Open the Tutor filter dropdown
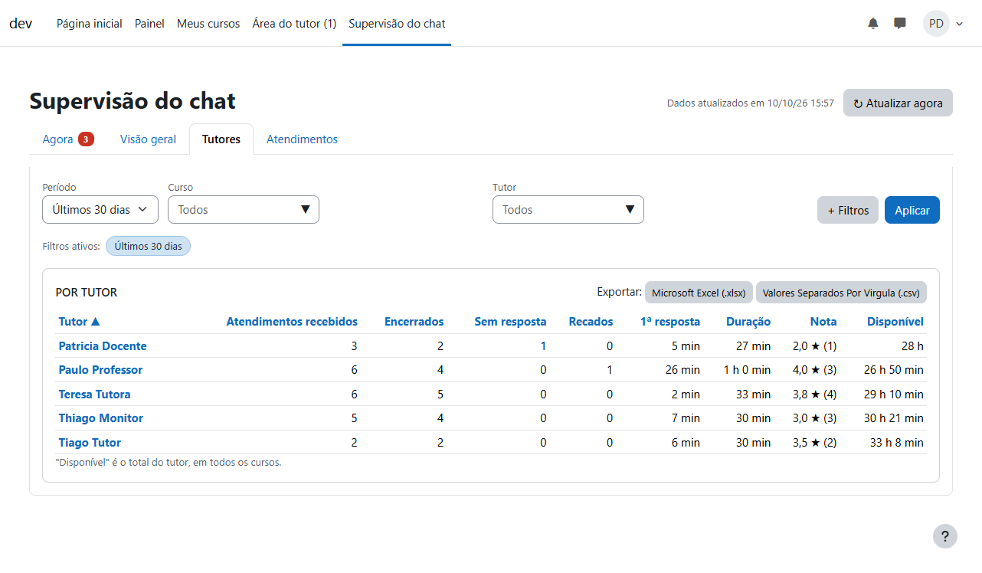Viewport: 982px width, 573px height. click(568, 210)
